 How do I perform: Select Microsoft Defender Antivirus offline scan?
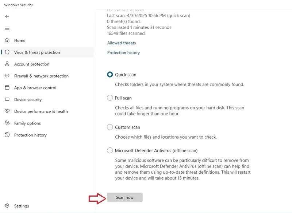click(110, 150)
